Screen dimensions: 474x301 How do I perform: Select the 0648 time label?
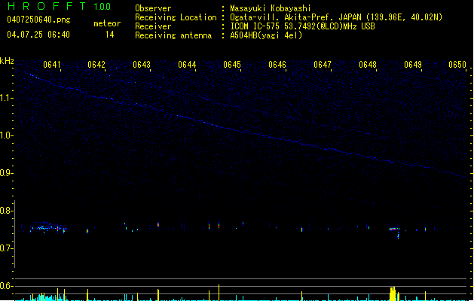(368, 65)
